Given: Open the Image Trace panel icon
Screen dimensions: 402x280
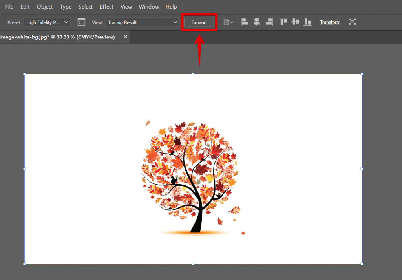Looking at the screenshot, I should coord(81,22).
